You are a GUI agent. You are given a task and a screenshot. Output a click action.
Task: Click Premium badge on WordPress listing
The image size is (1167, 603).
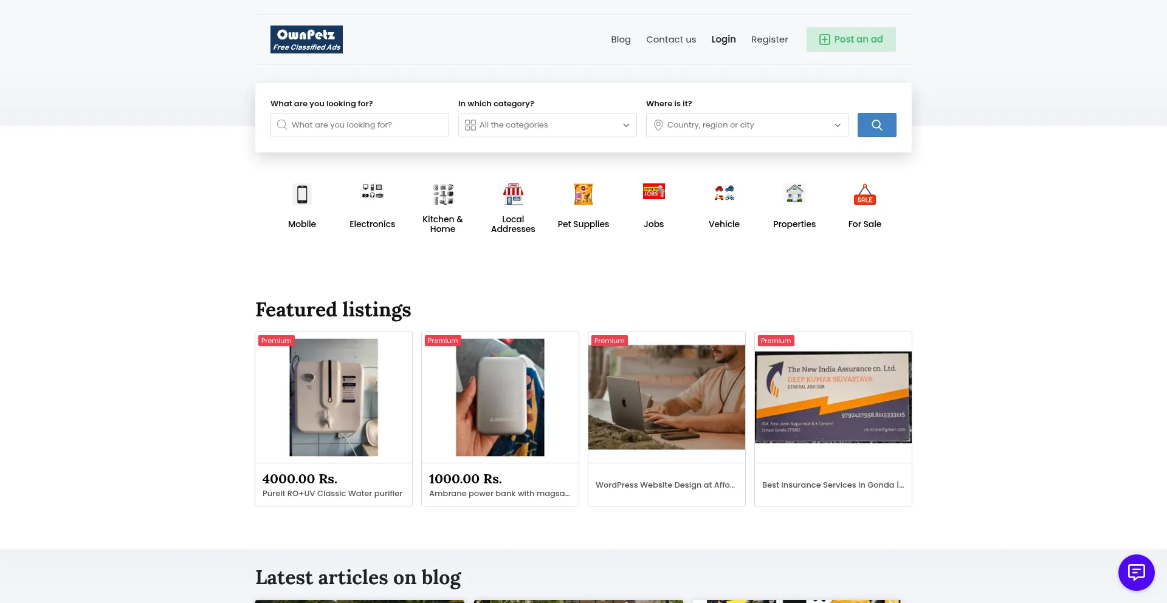click(610, 341)
